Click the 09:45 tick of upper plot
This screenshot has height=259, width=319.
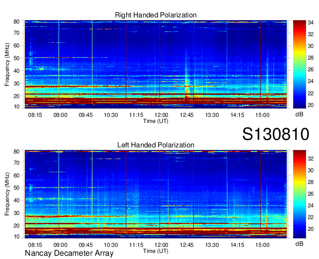pos(86,115)
